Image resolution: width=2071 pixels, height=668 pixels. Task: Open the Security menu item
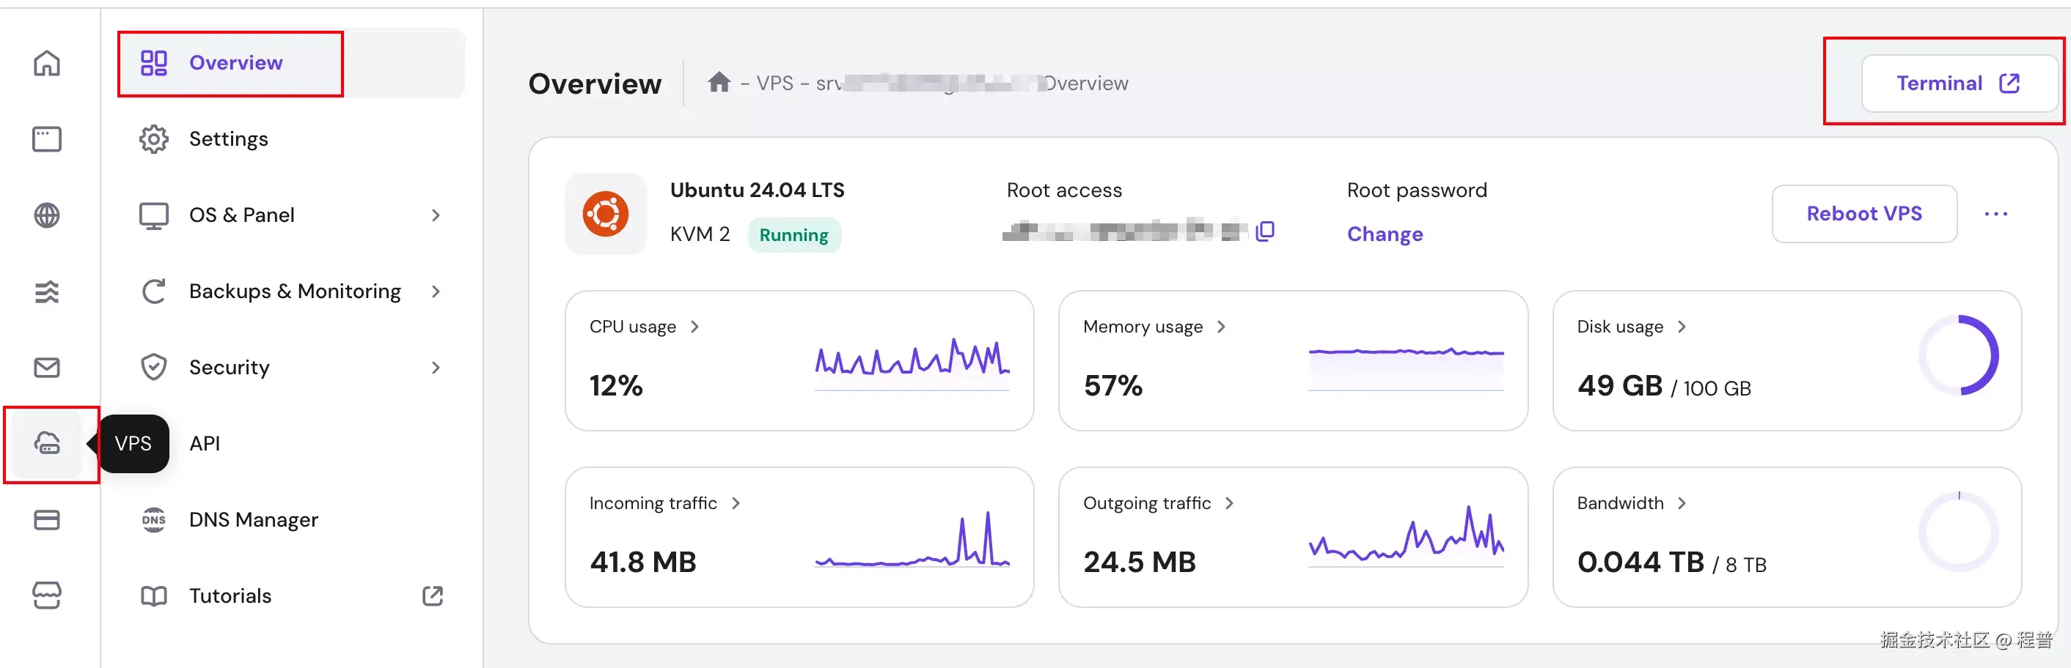click(x=291, y=368)
